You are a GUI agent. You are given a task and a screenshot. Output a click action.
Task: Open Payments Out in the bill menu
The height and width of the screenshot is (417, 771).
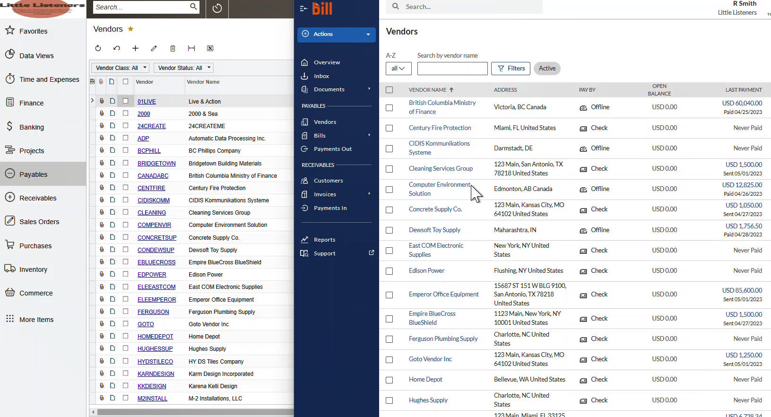[x=333, y=149]
